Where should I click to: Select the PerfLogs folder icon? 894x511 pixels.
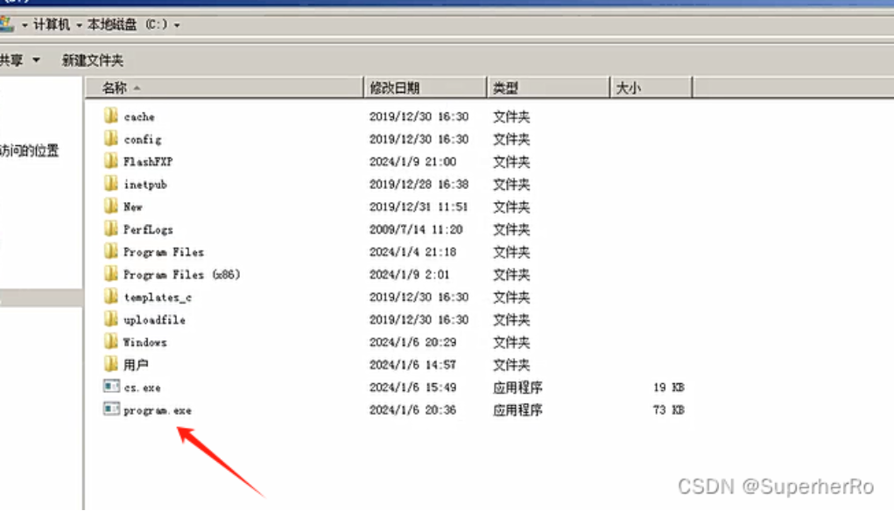coord(110,228)
